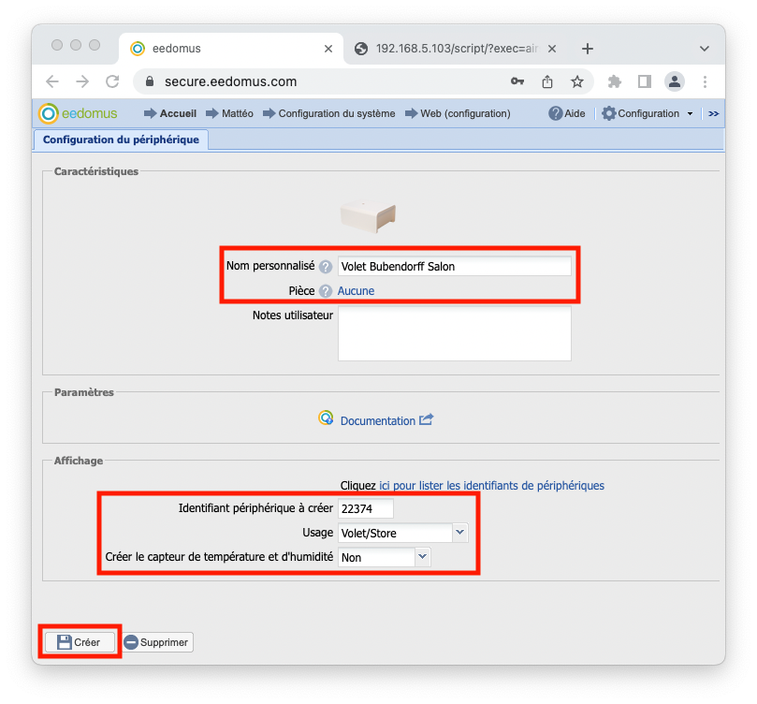Toggle the browser side panel icon
Screen dimensions: 757x704
[644, 81]
